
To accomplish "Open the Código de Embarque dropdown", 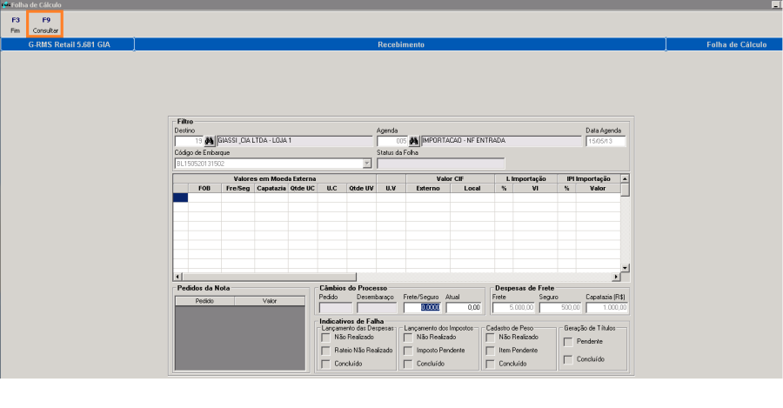I will click(366, 163).
